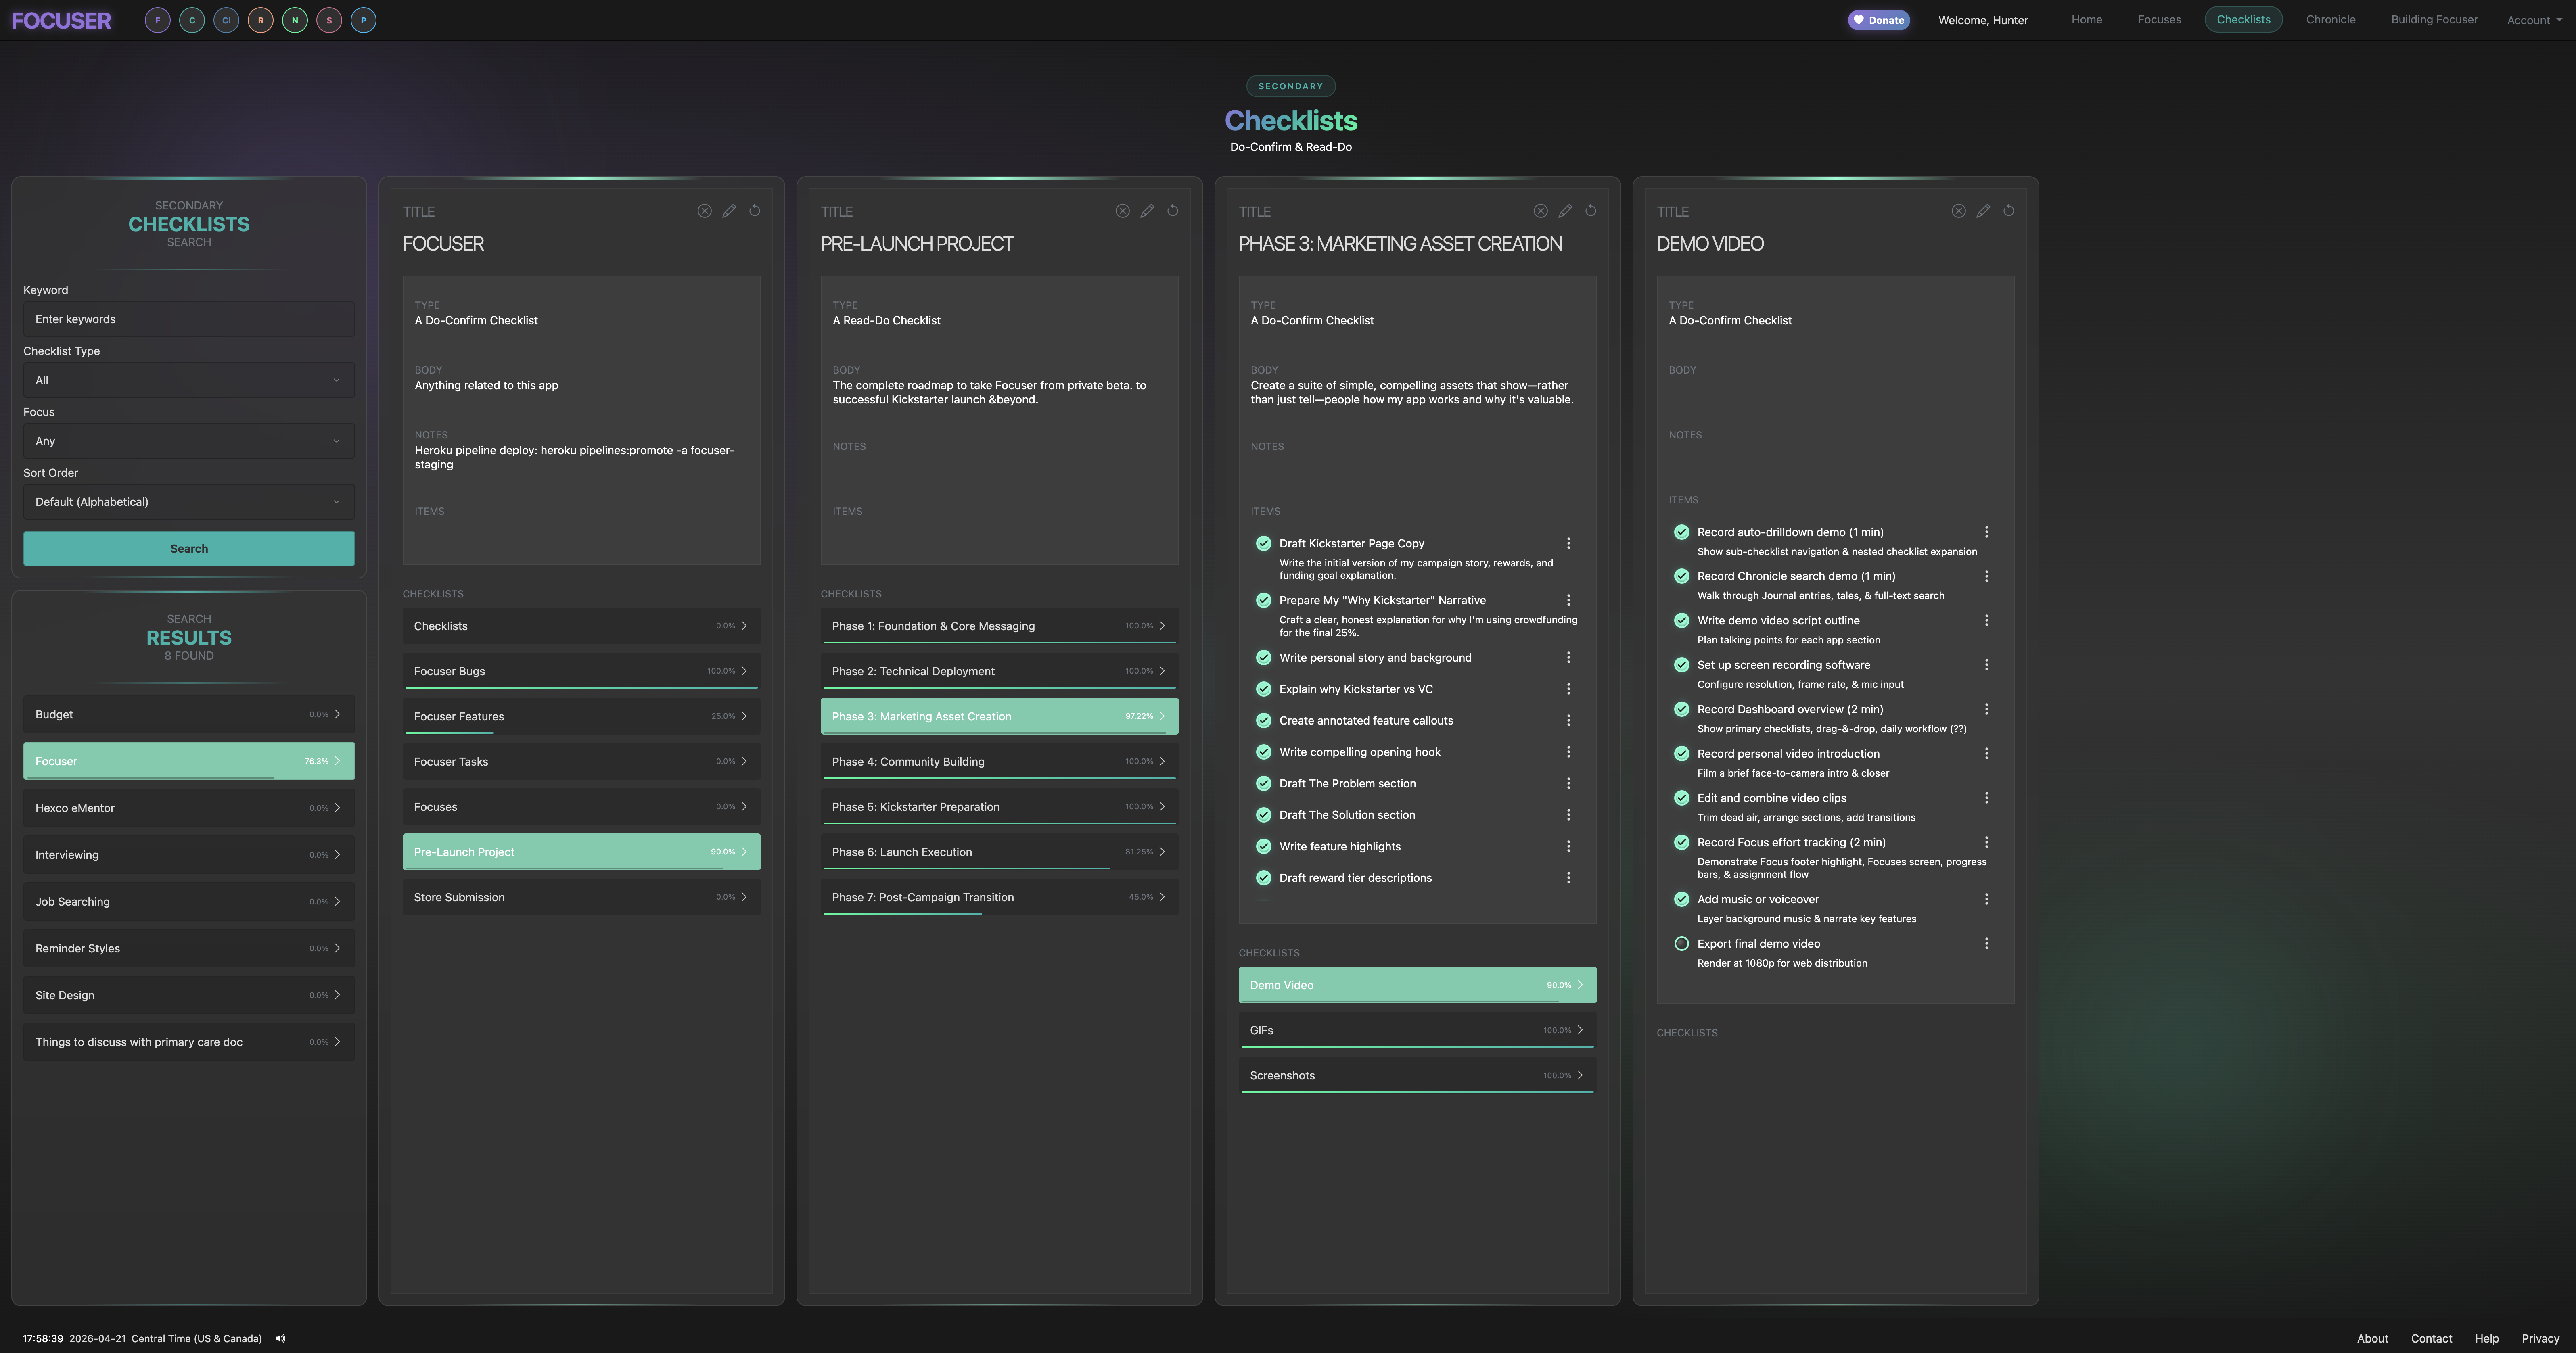
Task: Uncheck Write compelling opening hook item
Action: (x=1264, y=752)
